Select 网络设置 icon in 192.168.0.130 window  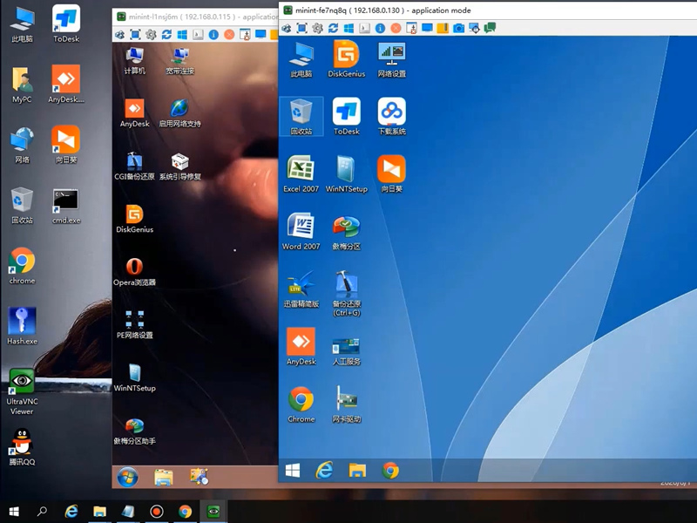[391, 59]
